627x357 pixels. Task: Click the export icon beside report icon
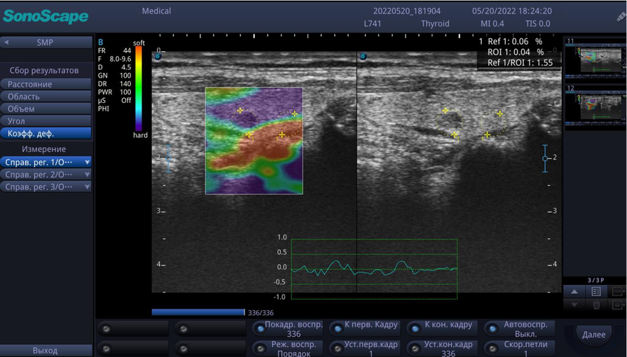[x=617, y=291]
